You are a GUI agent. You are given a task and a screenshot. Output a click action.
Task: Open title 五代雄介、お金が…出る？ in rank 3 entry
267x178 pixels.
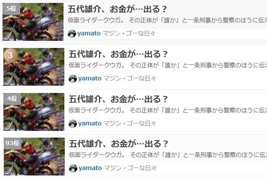tap(118, 54)
